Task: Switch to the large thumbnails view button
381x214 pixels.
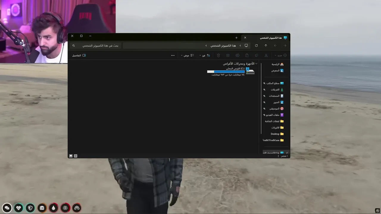Action: [71, 156]
